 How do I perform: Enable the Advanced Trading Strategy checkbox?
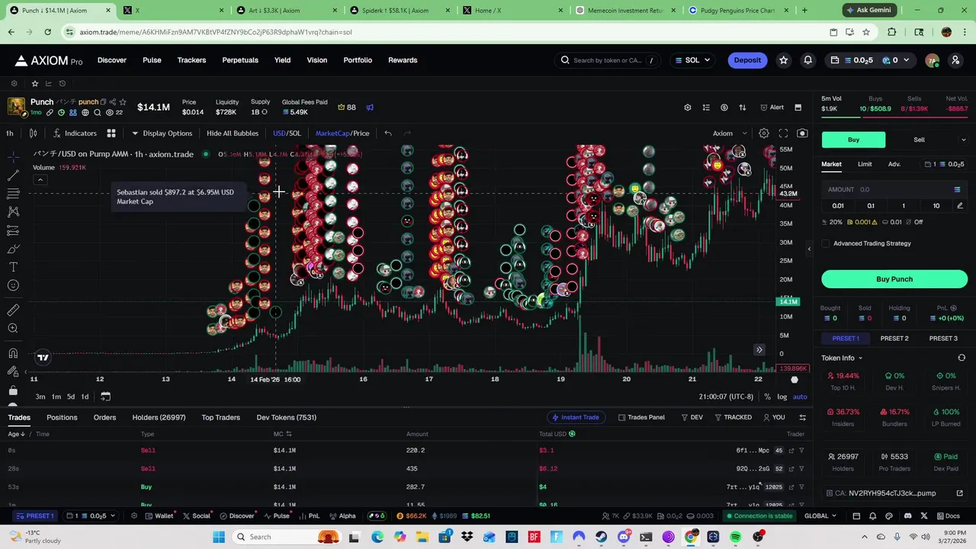(826, 244)
